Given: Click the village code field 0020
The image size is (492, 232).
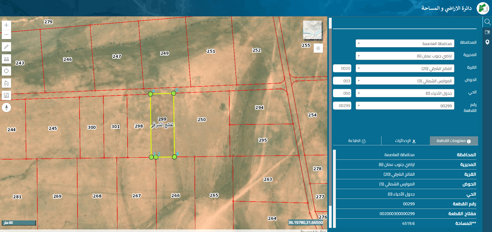Looking at the screenshot, I should click(x=342, y=68).
